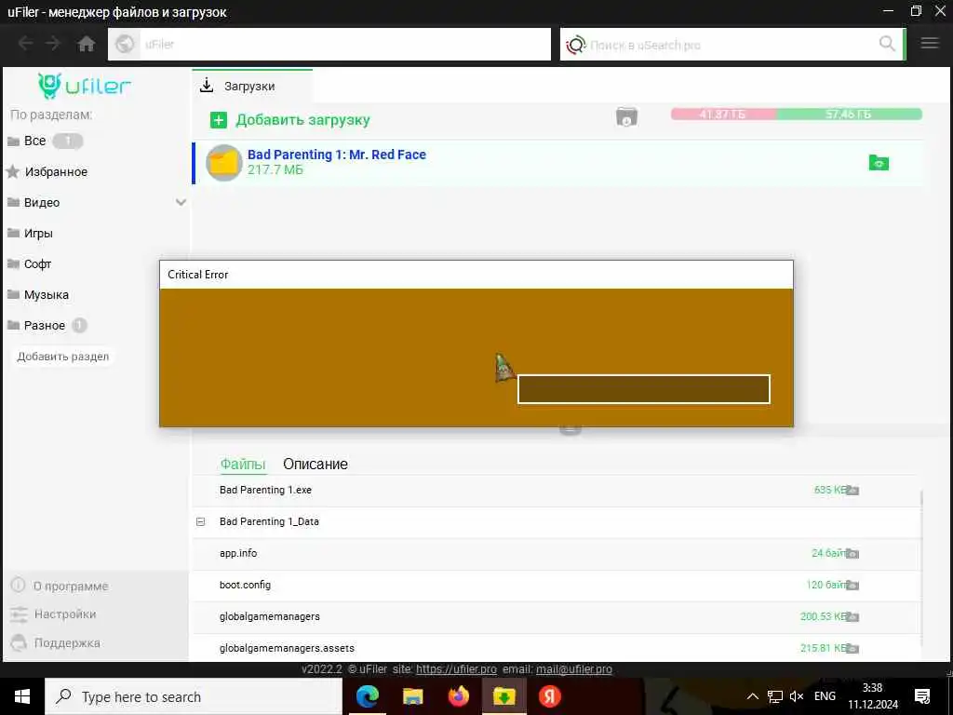Open folder icon for Bad Parenting 1.exe

pyautogui.click(x=852, y=490)
